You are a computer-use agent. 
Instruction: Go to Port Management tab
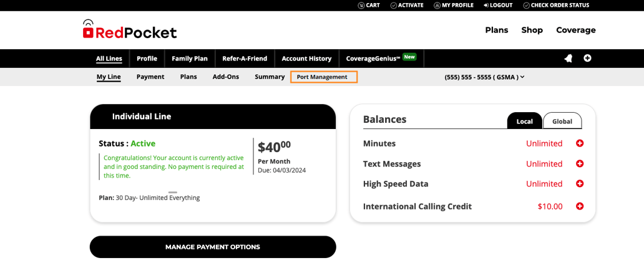tap(323, 77)
